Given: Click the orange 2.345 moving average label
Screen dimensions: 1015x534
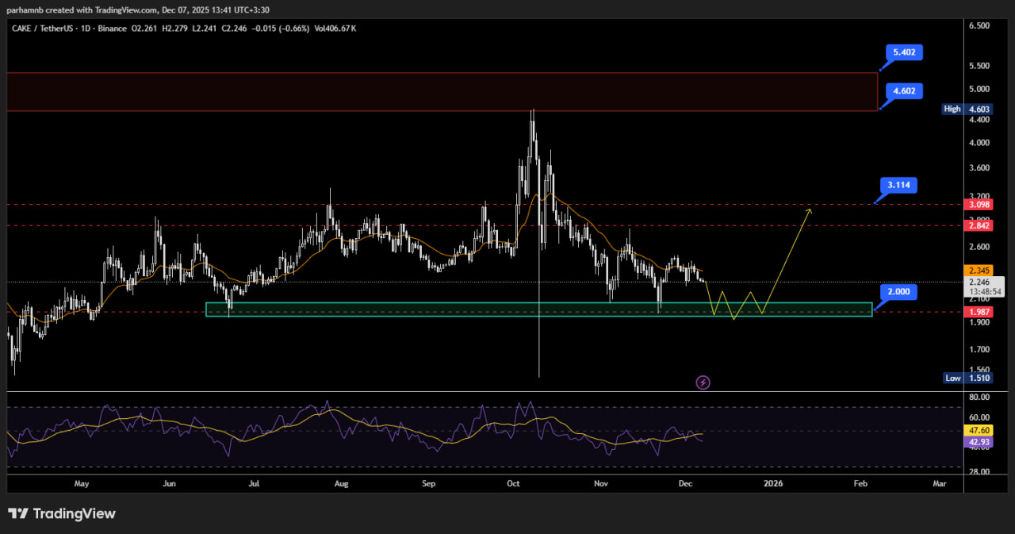Looking at the screenshot, I should [976, 271].
